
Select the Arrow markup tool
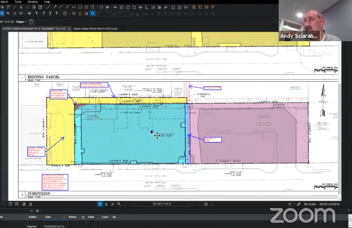click(x=54, y=7)
